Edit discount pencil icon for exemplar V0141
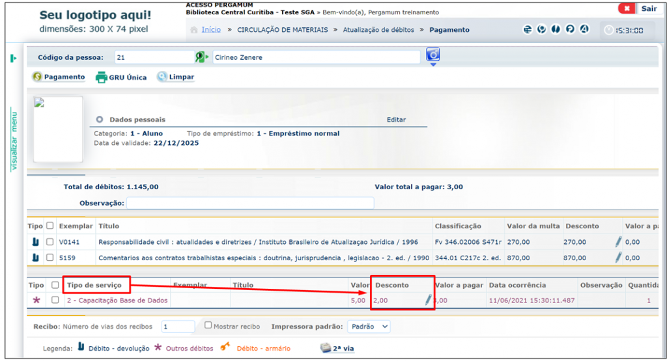Viewport: 667px width, 361px height. (x=618, y=241)
